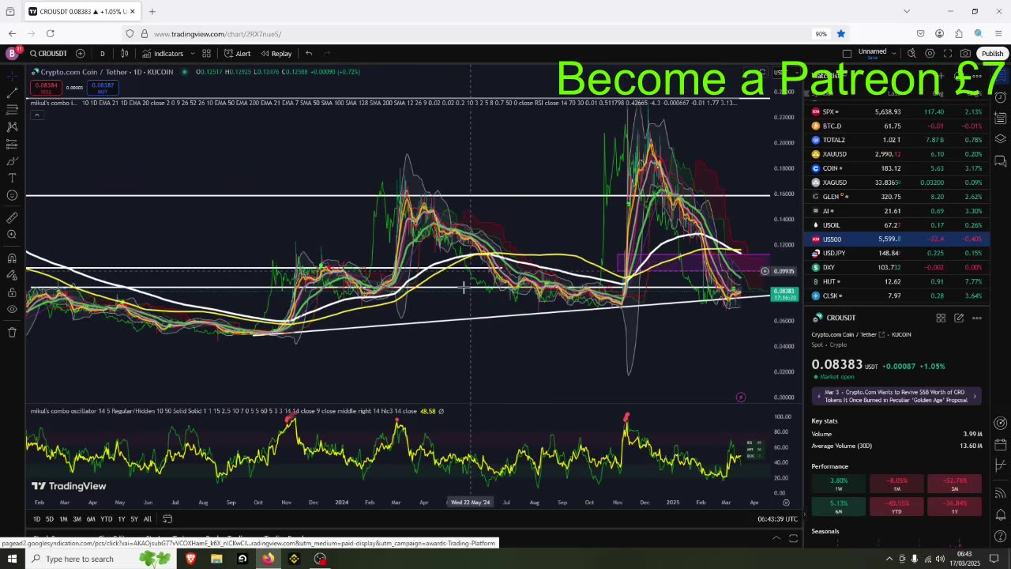Click the blue BUY price button
This screenshot has height=569, width=1011.
click(103, 87)
